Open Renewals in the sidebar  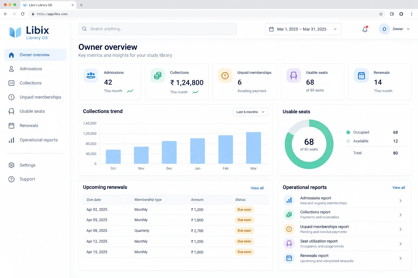(35, 126)
